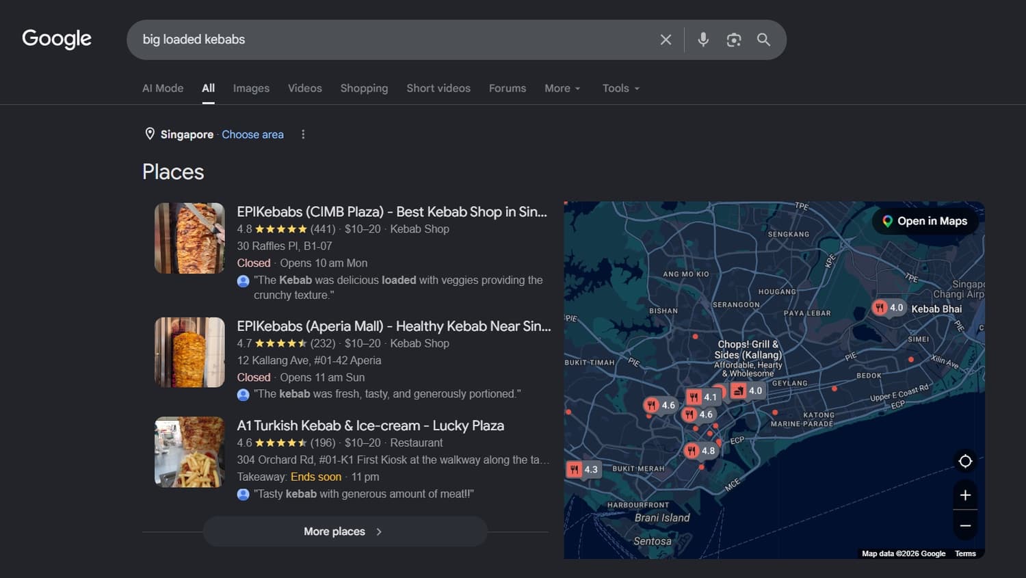Click the address 12 Kallang Ave, #01-42 Aperia

[x=309, y=360]
